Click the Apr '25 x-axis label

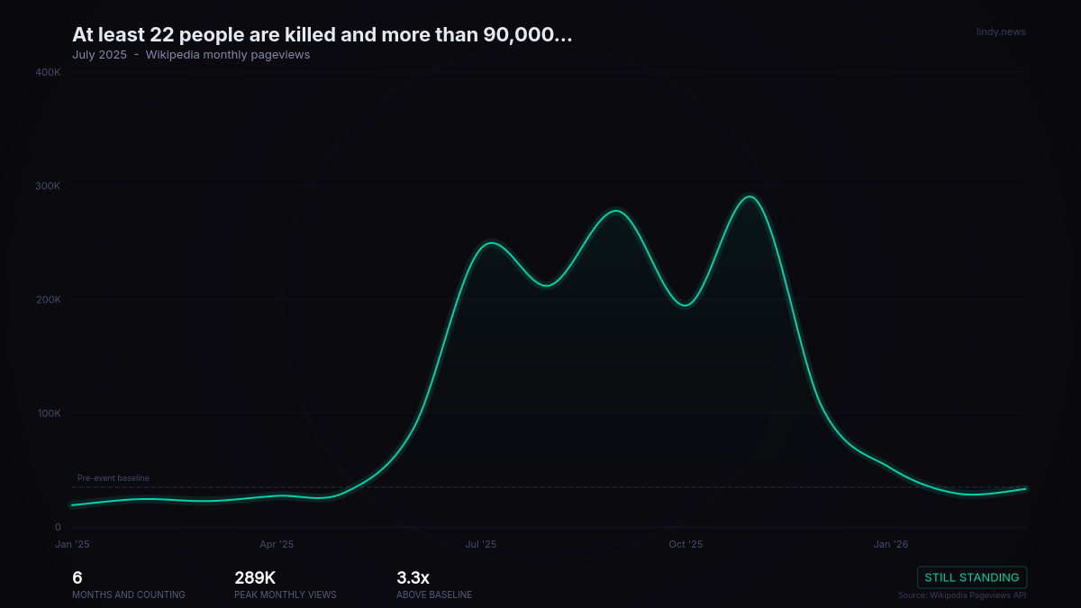pos(277,544)
